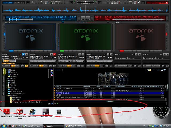Viewport: 171px width, 128px height.
Task: Switch to the MUSIC browser tab
Action: point(4,72)
